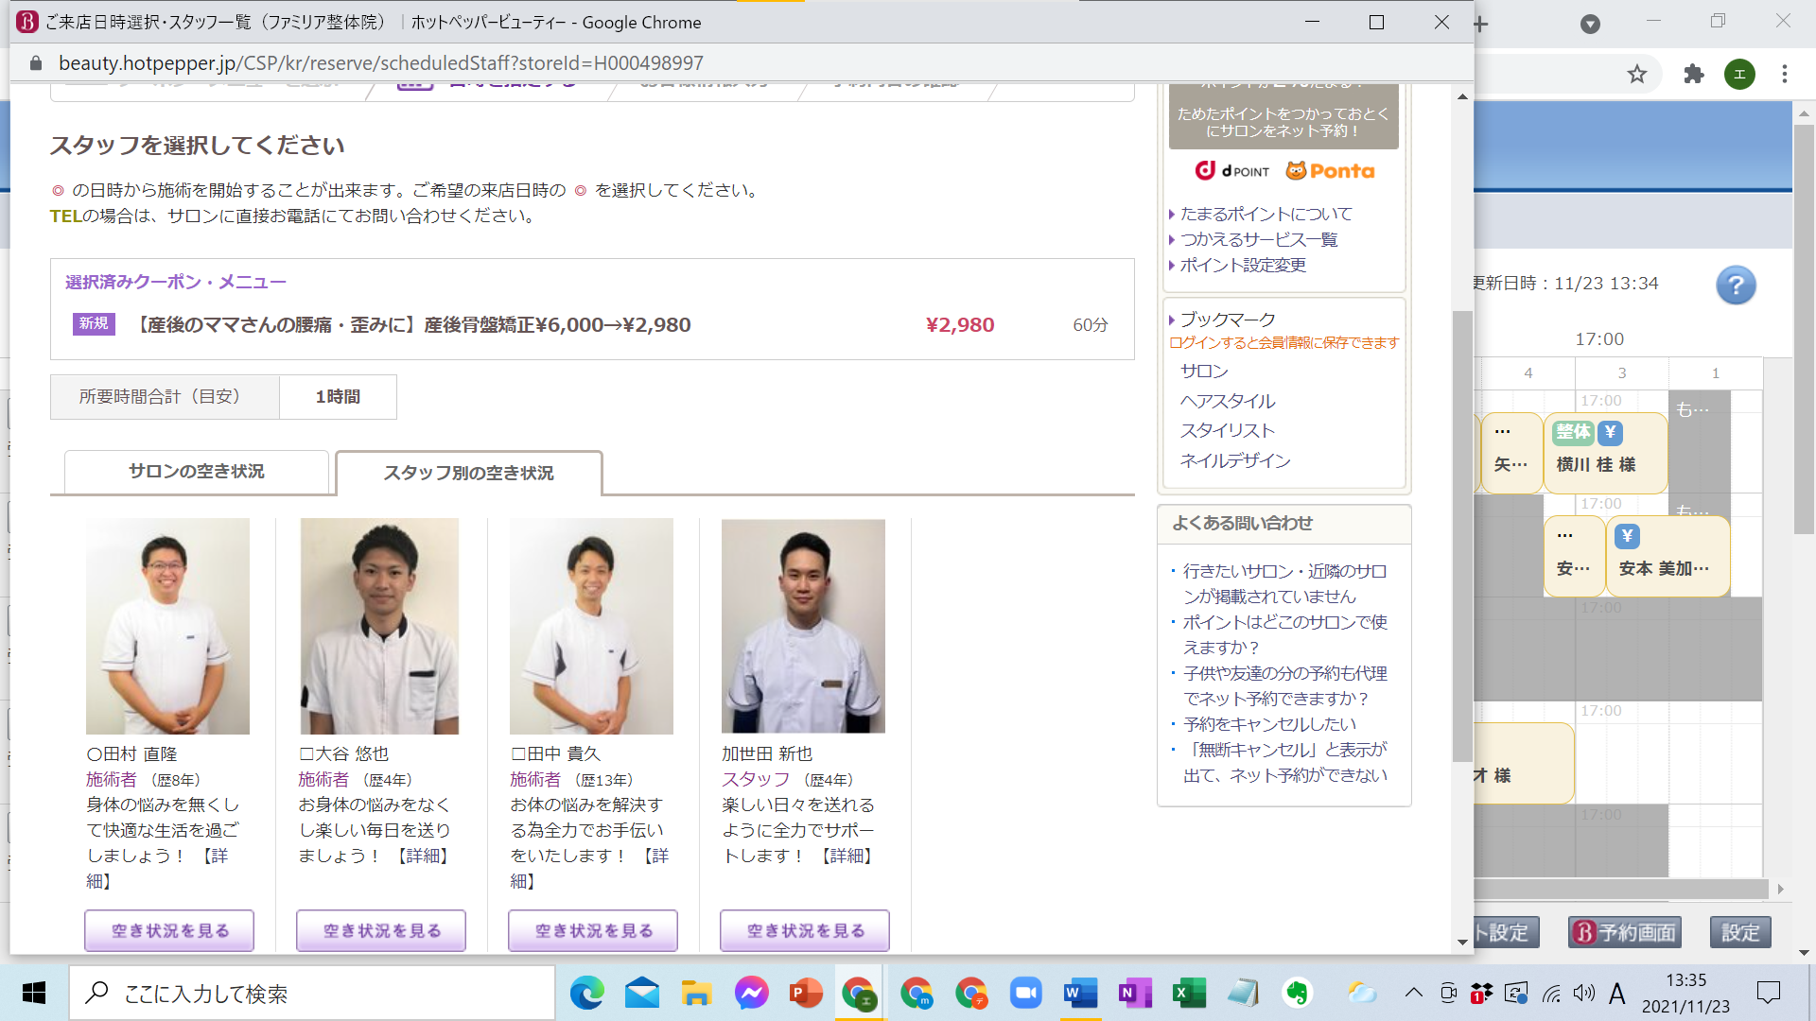This screenshot has height=1021, width=1816.
Task: Open Evernote from the taskbar
Action: tap(1297, 994)
